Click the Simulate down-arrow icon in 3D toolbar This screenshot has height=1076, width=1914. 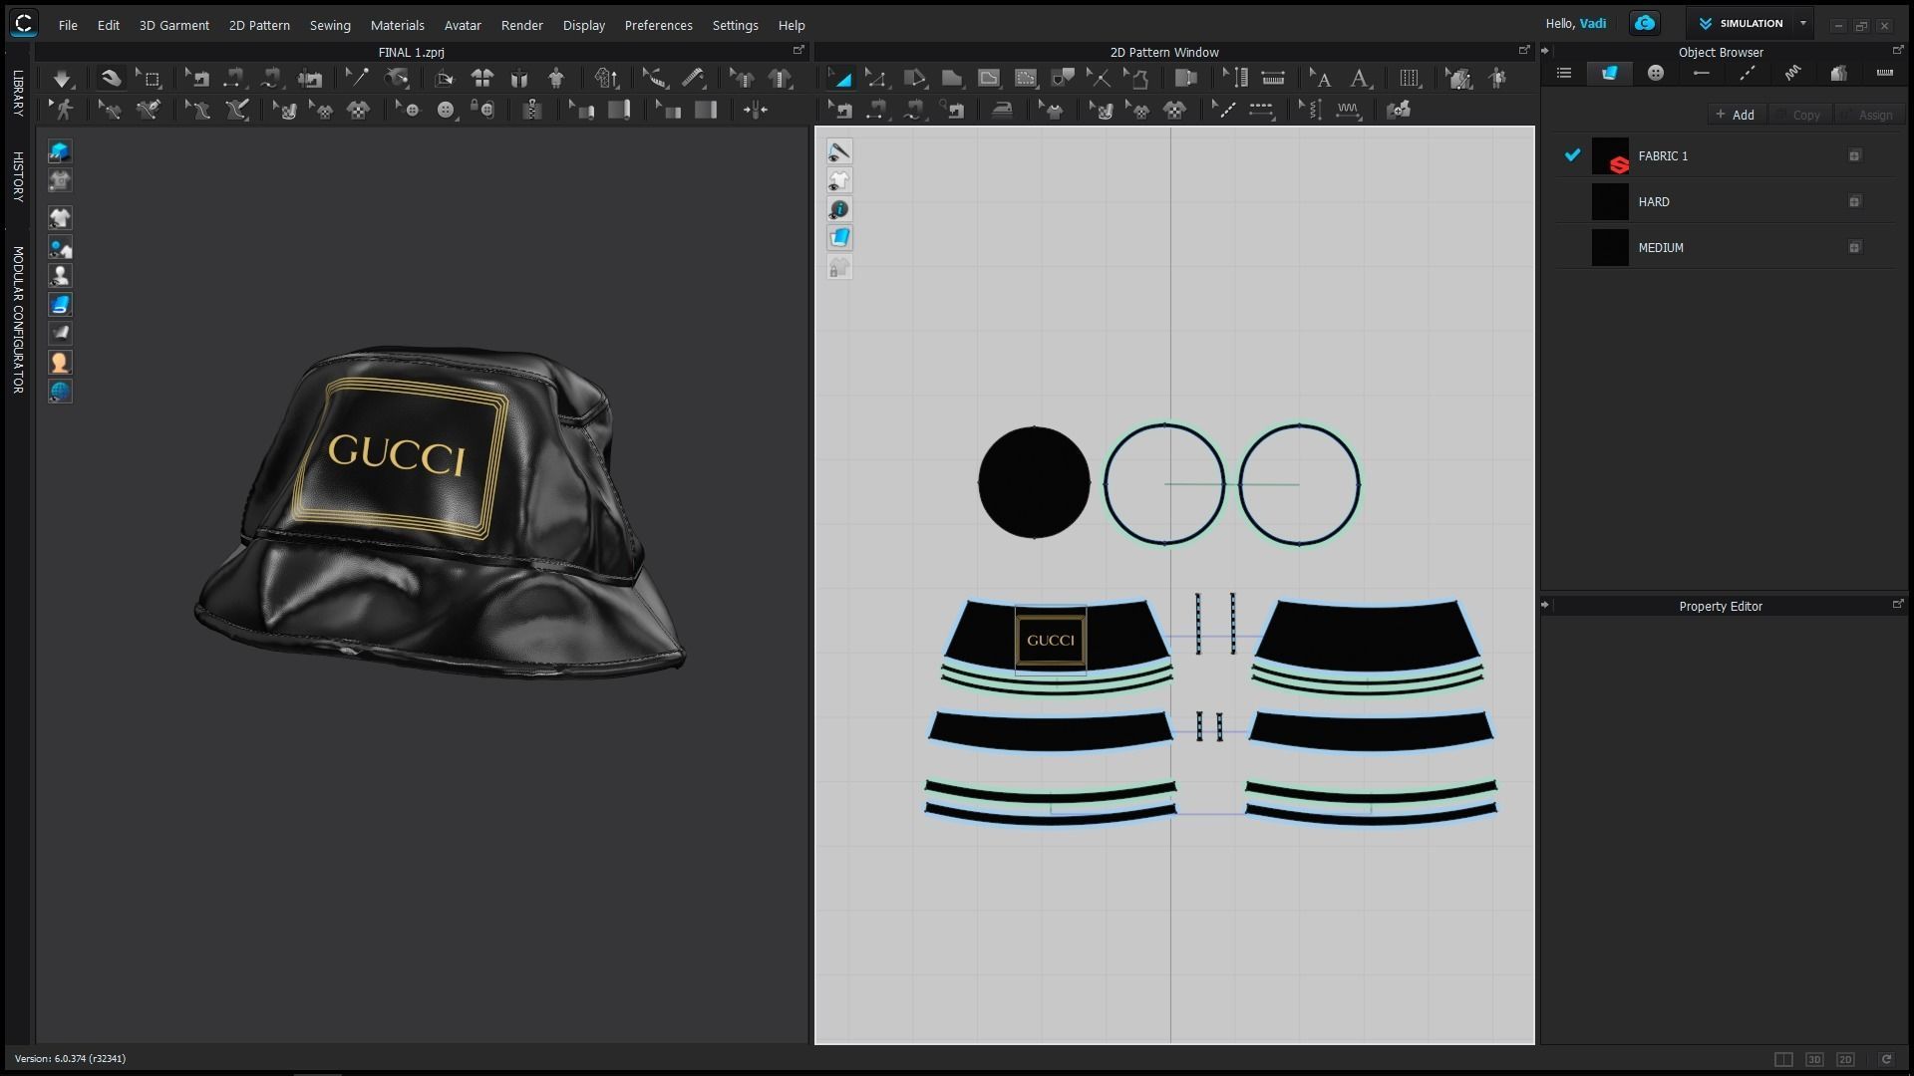click(x=62, y=78)
